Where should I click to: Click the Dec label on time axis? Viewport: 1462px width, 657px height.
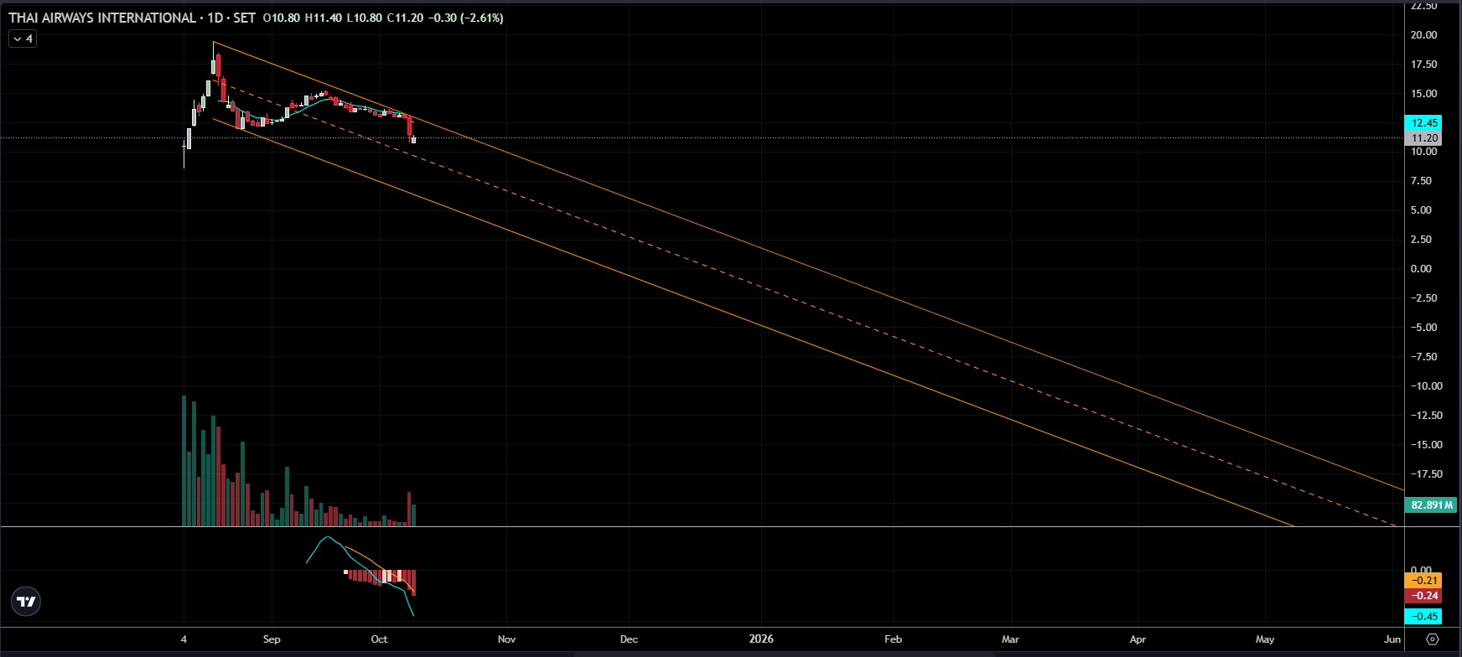(x=629, y=639)
